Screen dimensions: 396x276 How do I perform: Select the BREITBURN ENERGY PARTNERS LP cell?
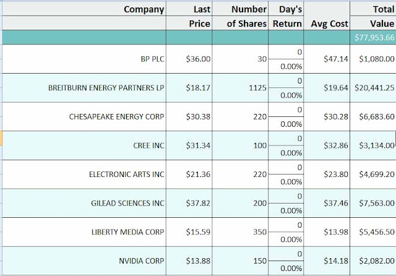click(x=106, y=88)
